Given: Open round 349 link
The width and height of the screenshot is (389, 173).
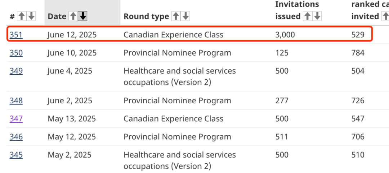Looking at the screenshot, I should (16, 71).
